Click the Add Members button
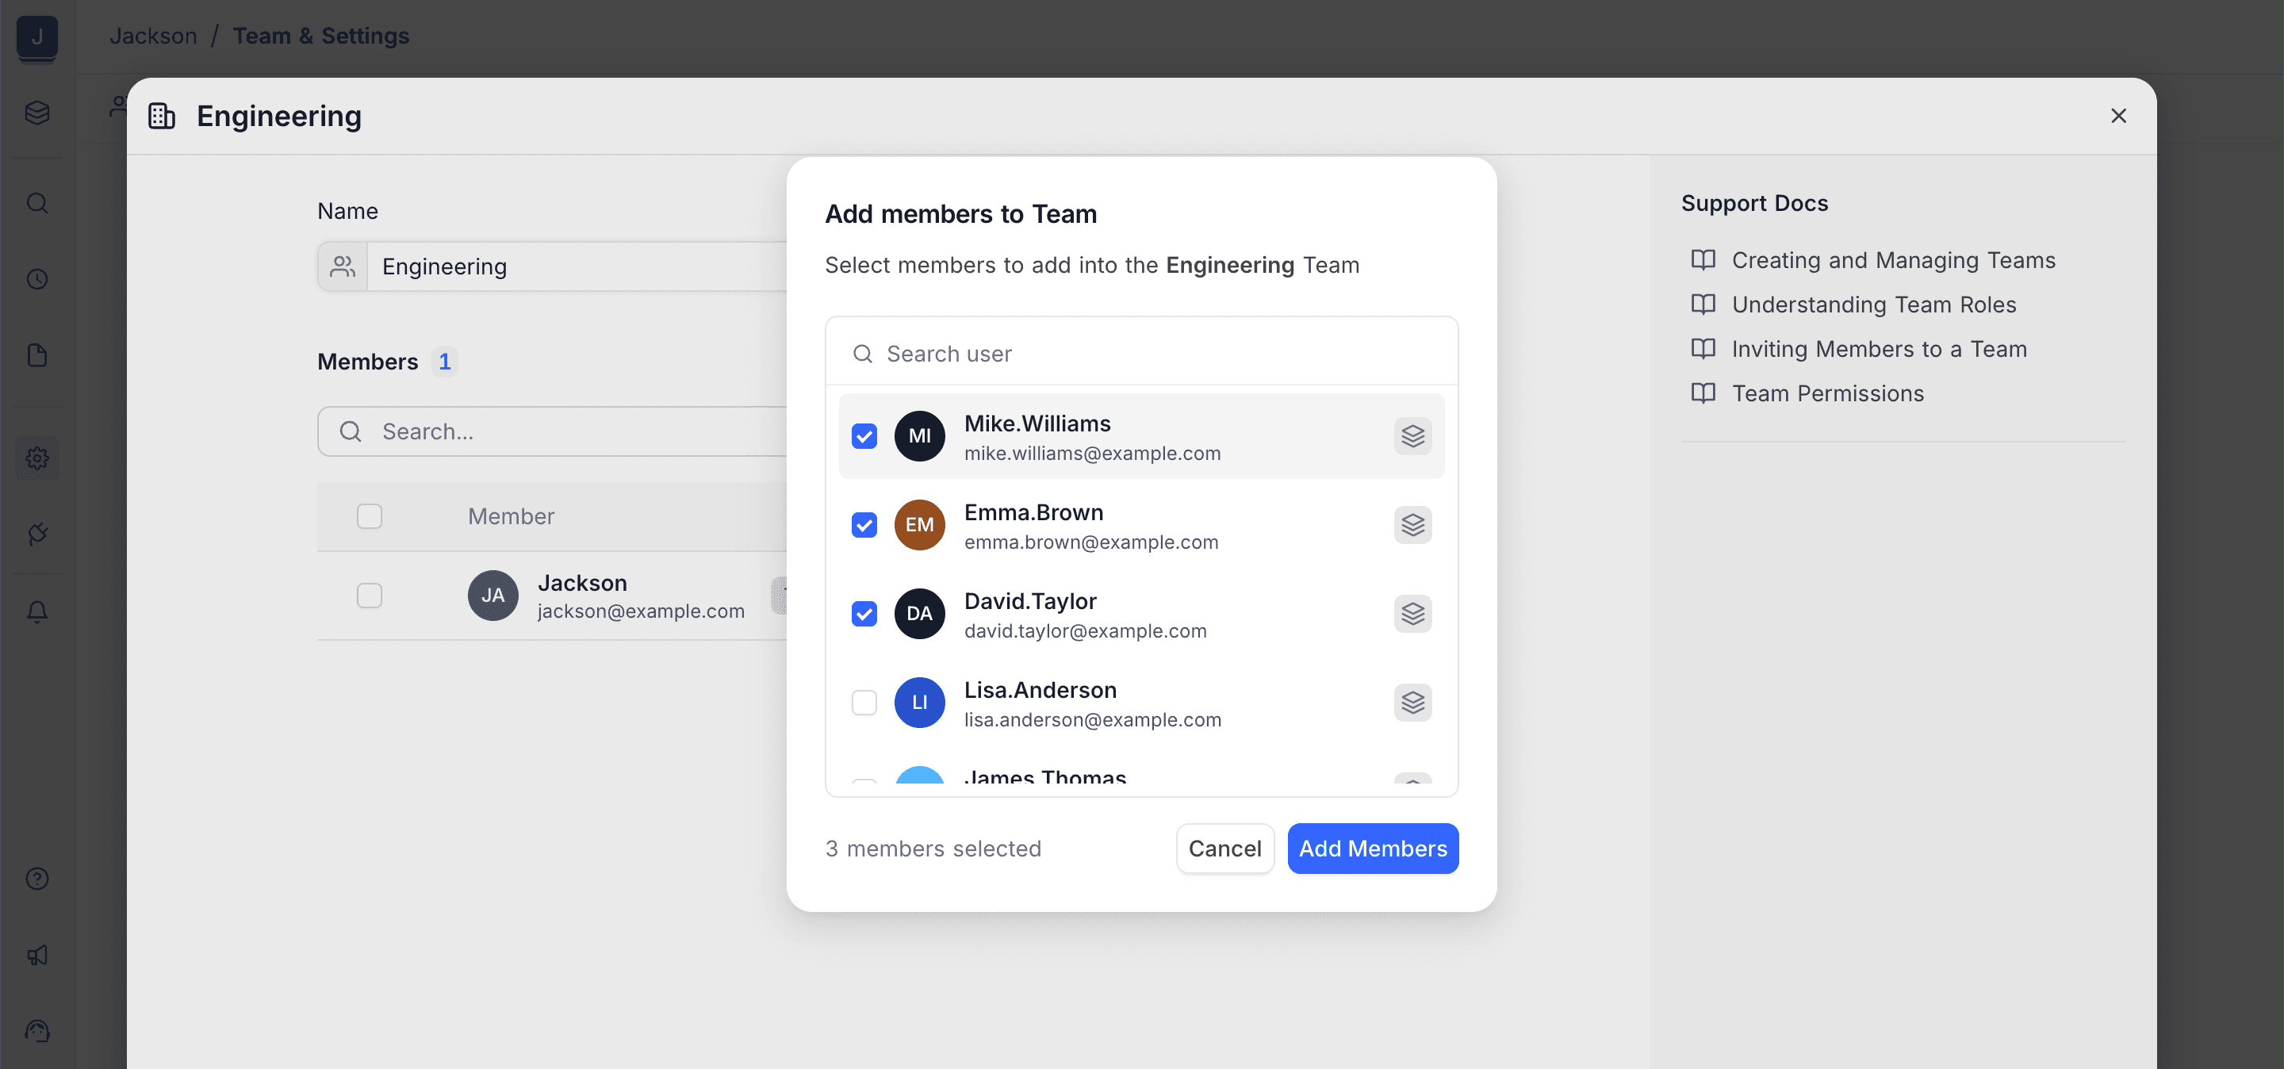The image size is (2284, 1069). (x=1372, y=849)
